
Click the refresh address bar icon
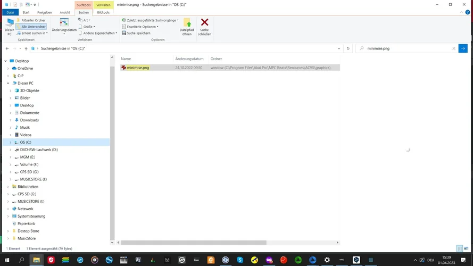point(348,48)
